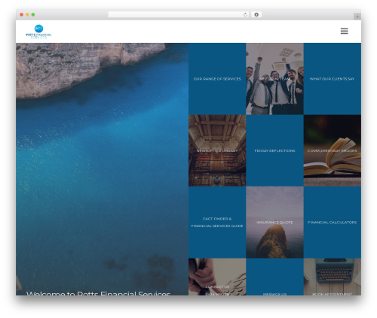Close the browser window
Image resolution: width=377 pixels, height=318 pixels.
pos(22,14)
